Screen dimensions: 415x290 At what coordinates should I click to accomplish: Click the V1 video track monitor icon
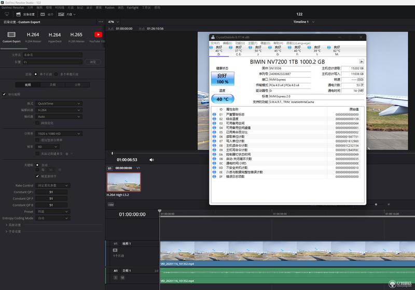115,250
